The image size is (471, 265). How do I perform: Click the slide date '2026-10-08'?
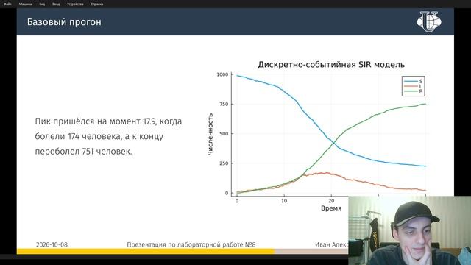coord(52,244)
